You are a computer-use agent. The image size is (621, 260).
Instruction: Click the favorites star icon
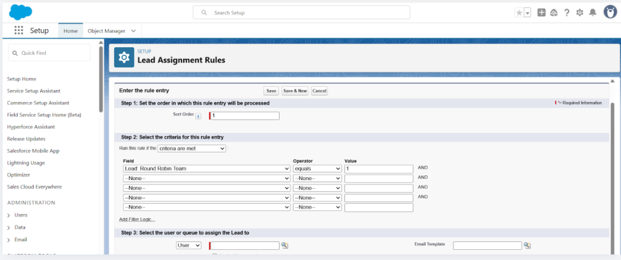(519, 13)
